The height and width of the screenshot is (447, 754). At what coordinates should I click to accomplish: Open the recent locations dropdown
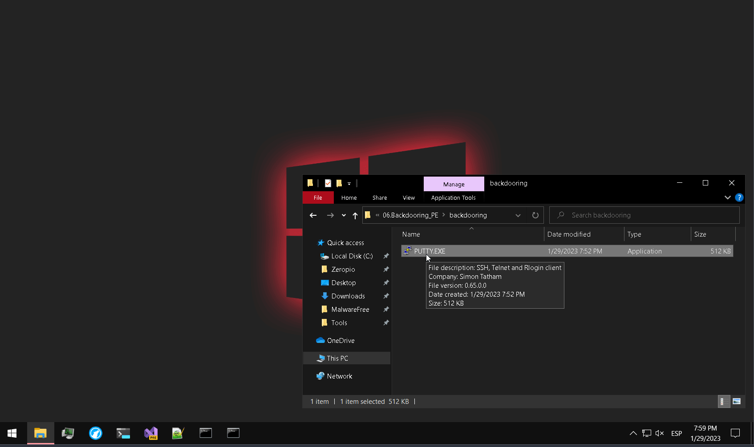pos(344,215)
